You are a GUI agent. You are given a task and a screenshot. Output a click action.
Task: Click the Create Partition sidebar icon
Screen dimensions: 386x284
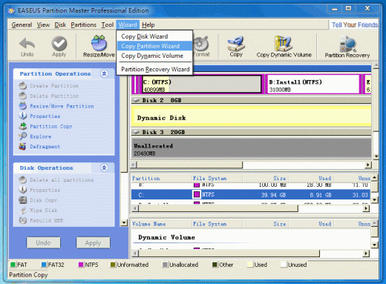[x=23, y=86]
